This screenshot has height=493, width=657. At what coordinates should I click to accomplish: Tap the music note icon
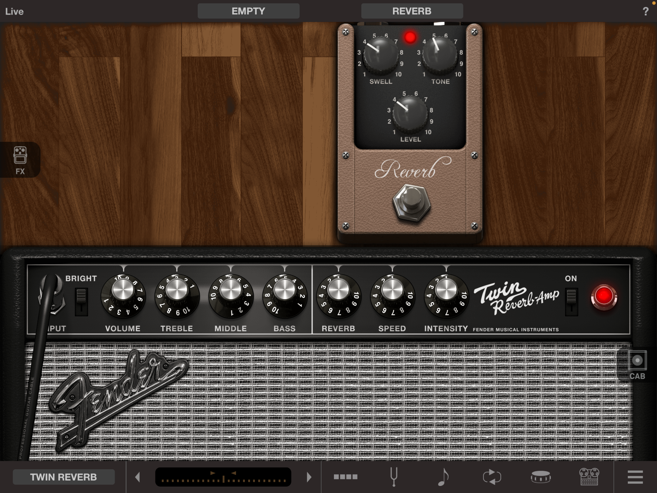443,477
